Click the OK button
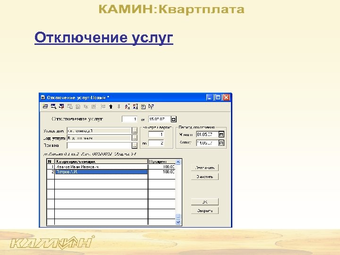This screenshot has height=255, width=340. tap(204, 202)
